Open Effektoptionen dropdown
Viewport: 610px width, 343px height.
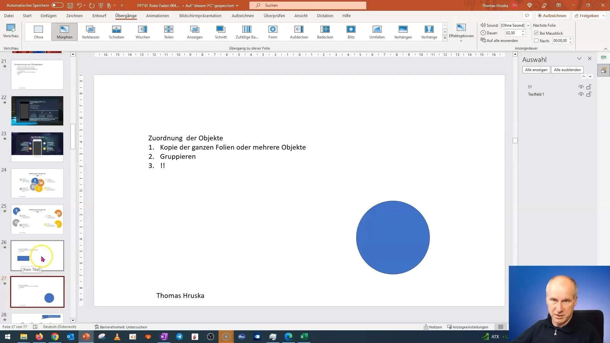pos(461,33)
